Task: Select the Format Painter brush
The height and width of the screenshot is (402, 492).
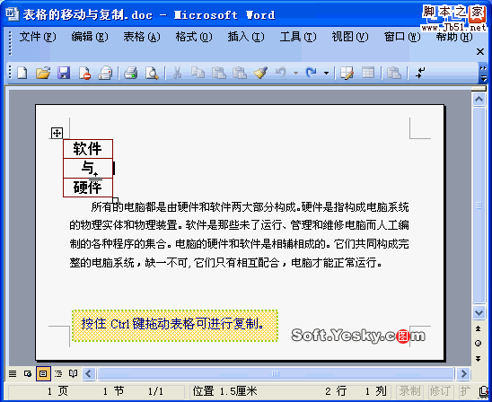Action: pos(260,73)
